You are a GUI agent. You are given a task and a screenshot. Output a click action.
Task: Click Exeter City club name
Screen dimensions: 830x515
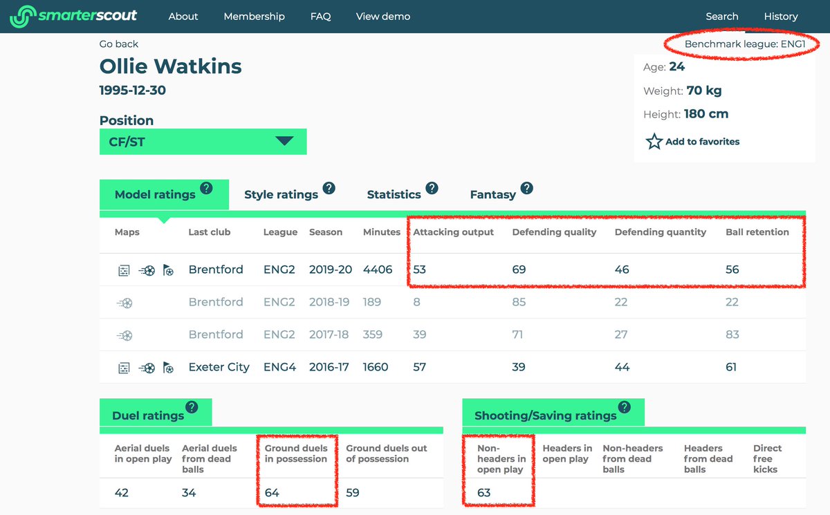[219, 368]
